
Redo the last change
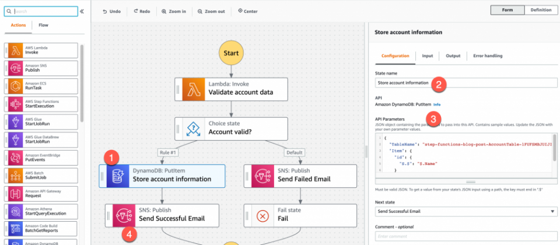tap(142, 12)
